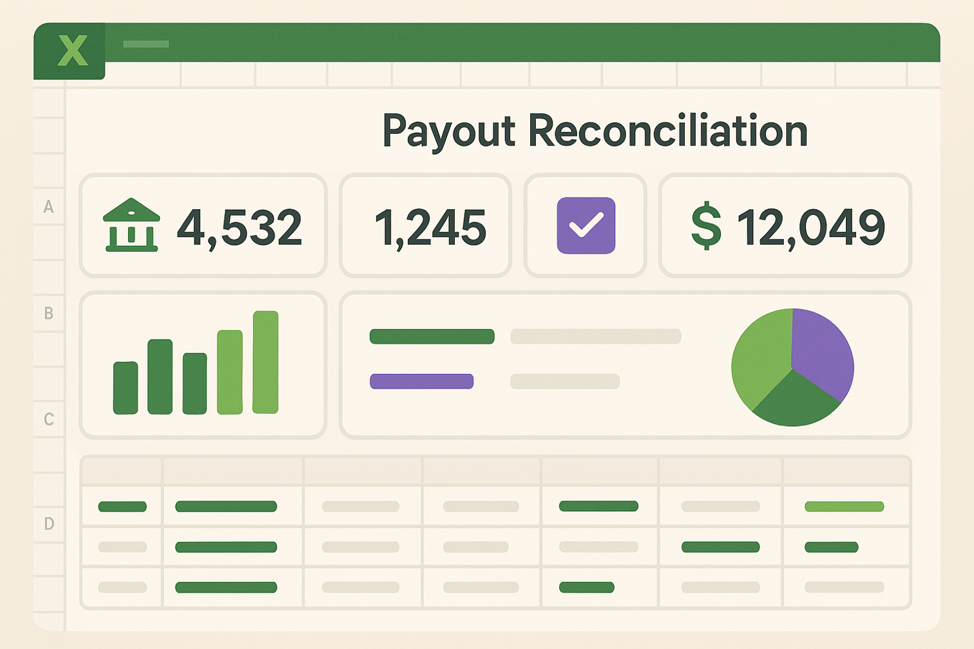Click the Payout Reconciliation title
974x649 pixels.
click(x=594, y=131)
